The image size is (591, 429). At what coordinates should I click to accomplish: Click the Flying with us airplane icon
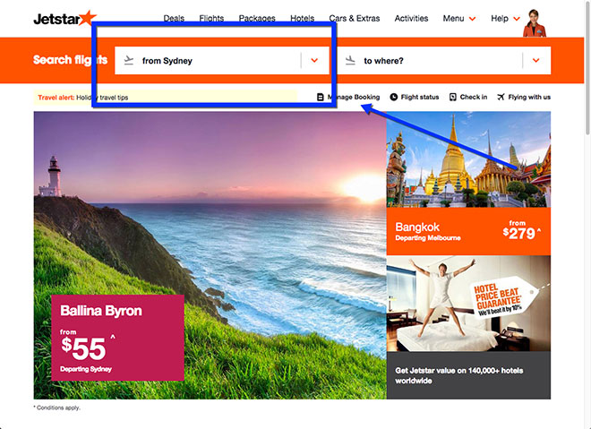[501, 98]
